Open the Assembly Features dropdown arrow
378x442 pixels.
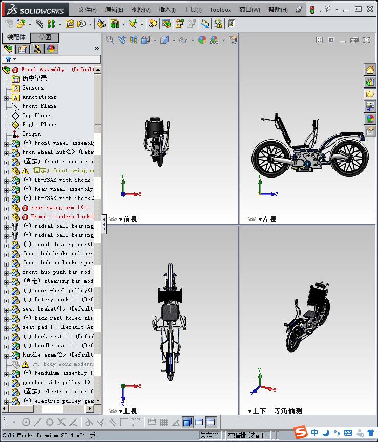(123, 24)
